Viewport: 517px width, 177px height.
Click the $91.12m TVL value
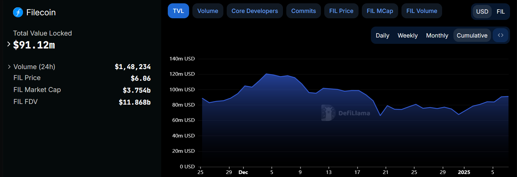[x=34, y=45]
